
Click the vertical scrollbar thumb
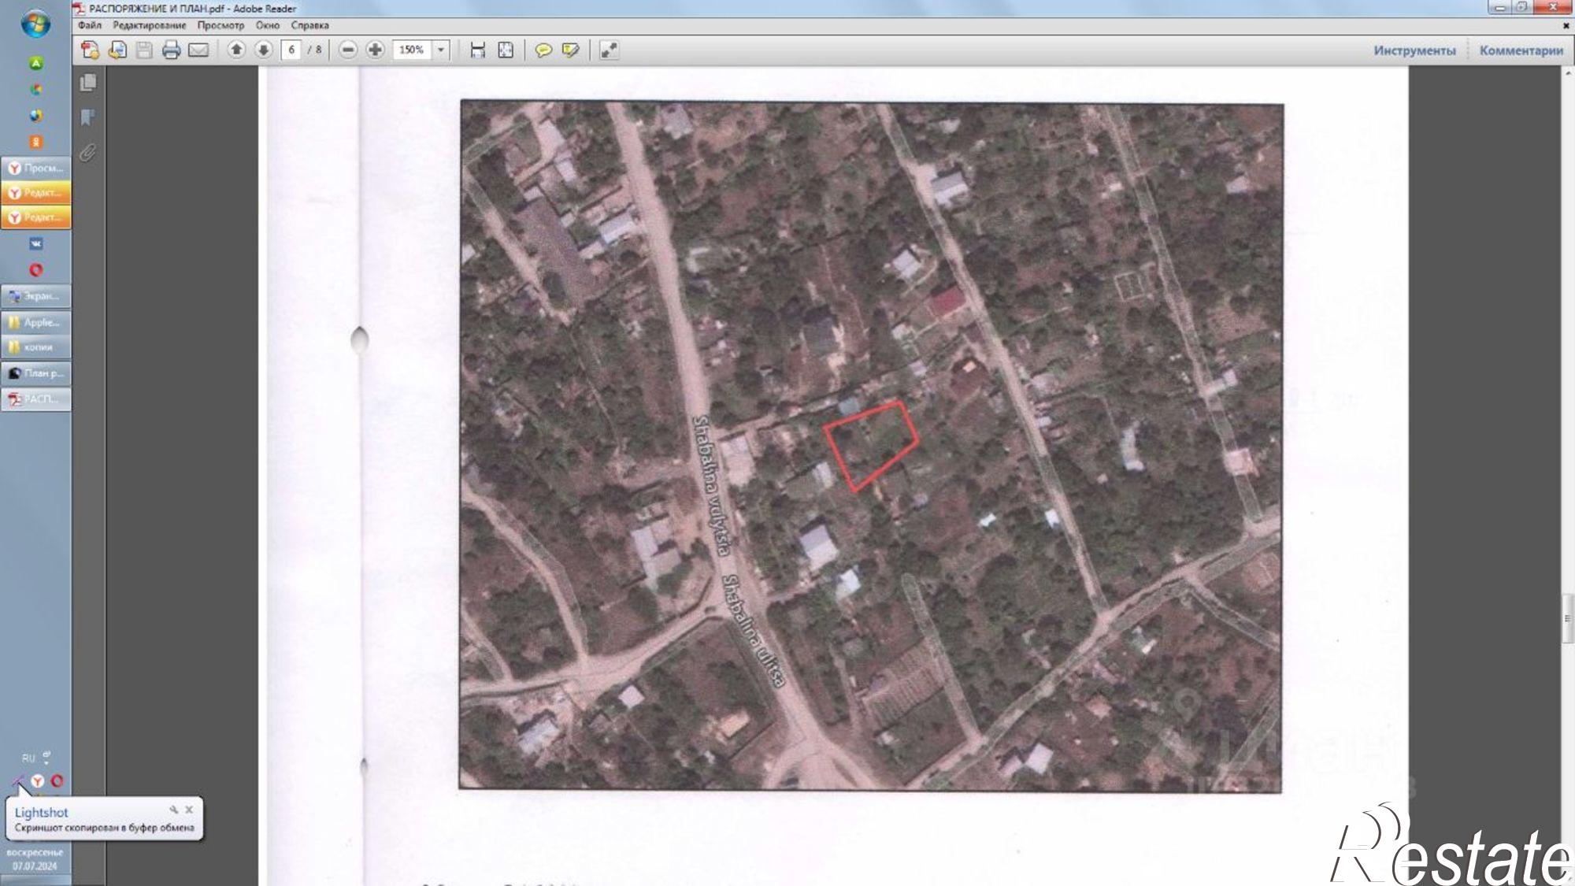[x=1567, y=619]
